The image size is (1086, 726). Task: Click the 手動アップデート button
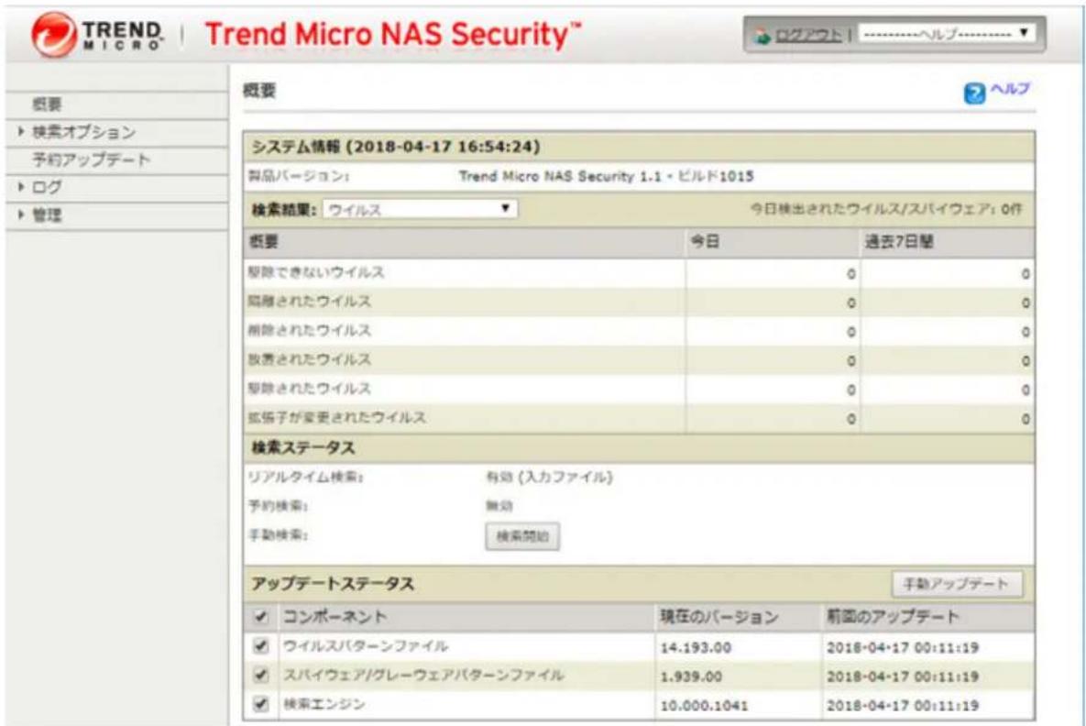click(x=957, y=584)
